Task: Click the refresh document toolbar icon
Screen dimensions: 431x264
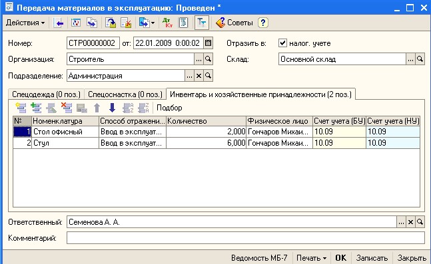Action: point(76,23)
